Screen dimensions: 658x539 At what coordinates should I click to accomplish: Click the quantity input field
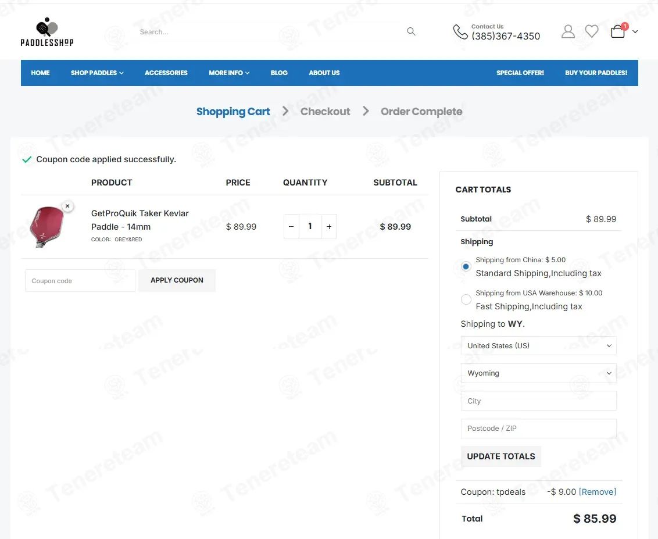click(x=310, y=227)
